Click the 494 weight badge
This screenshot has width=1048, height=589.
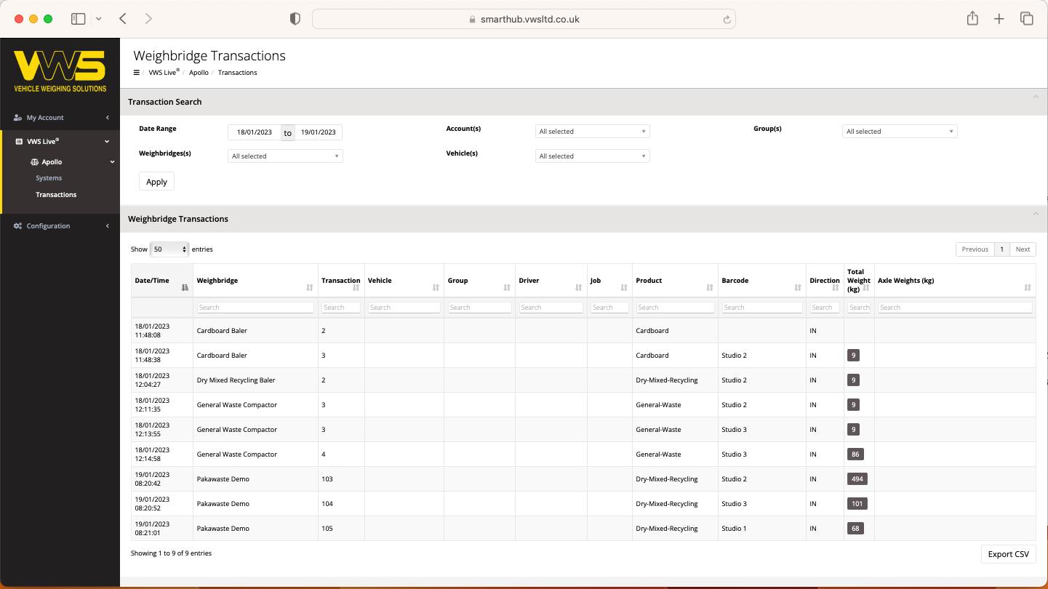857,479
